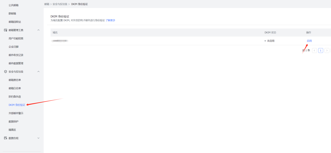
Task: Open 外部邮件警示 in the sidebar
Action: tap(16, 113)
